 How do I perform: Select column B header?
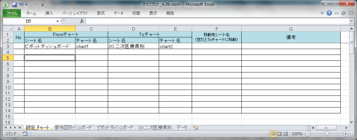pyautogui.click(x=50, y=29)
